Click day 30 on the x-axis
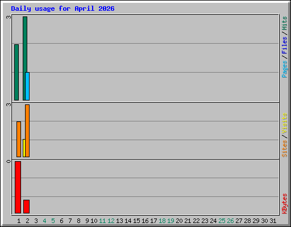This screenshot has width=291, height=227. [x=264, y=221]
